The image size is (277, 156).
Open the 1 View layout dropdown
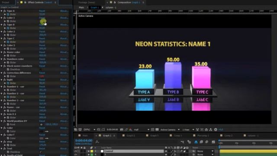[x=188, y=130]
